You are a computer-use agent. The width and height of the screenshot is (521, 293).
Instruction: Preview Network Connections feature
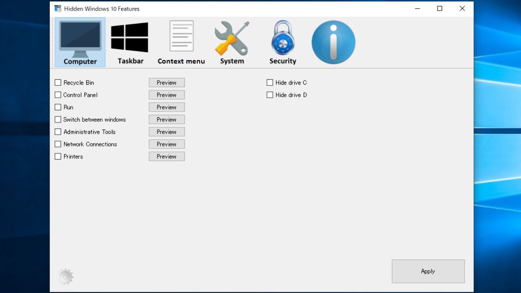pyautogui.click(x=167, y=144)
